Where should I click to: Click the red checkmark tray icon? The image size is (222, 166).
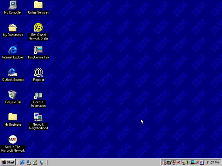point(197,163)
